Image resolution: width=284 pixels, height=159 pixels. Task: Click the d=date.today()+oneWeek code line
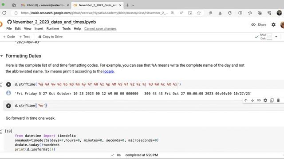(x=37, y=145)
